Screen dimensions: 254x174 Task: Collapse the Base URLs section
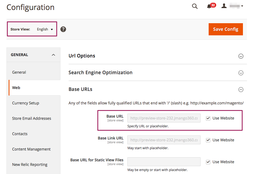[x=241, y=90]
